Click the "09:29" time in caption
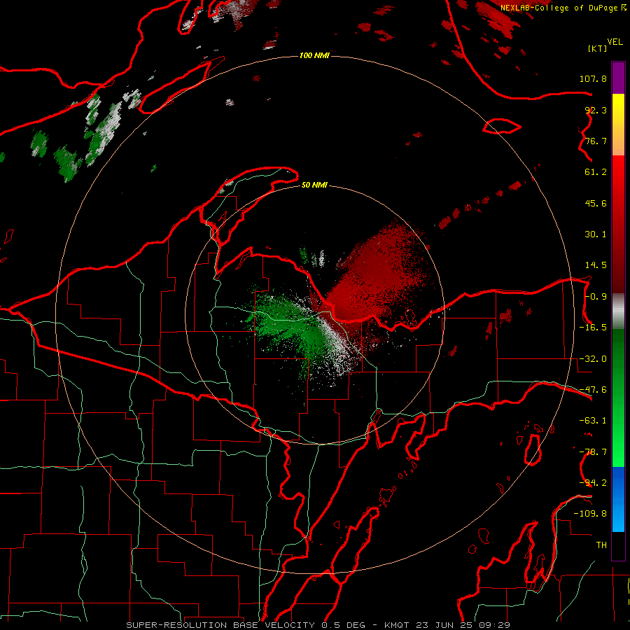630x630 pixels. tap(493, 625)
